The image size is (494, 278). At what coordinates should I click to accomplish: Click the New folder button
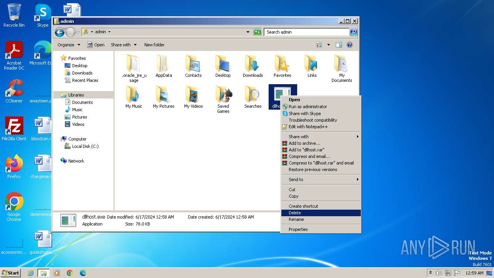[154, 45]
